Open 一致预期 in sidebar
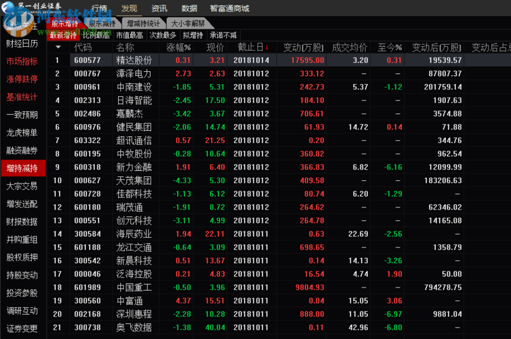Viewport: 511px width, 339px height. click(x=22, y=115)
